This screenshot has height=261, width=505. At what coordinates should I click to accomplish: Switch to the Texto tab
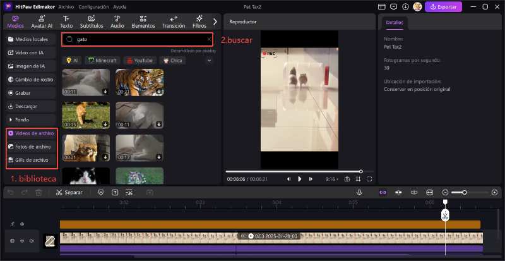point(66,22)
